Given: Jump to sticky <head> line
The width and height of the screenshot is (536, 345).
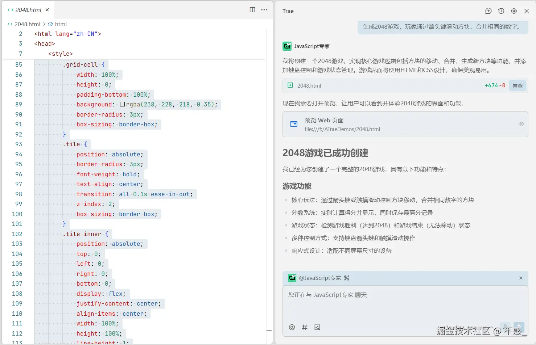Looking at the screenshot, I should 45,43.
